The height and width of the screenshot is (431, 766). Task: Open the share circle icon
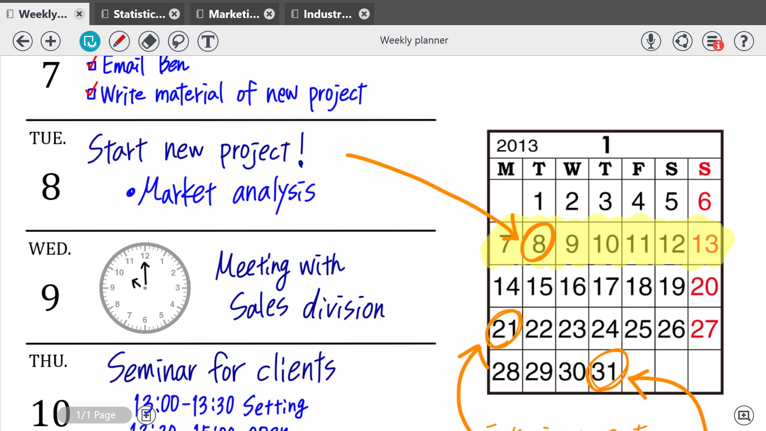coord(682,41)
